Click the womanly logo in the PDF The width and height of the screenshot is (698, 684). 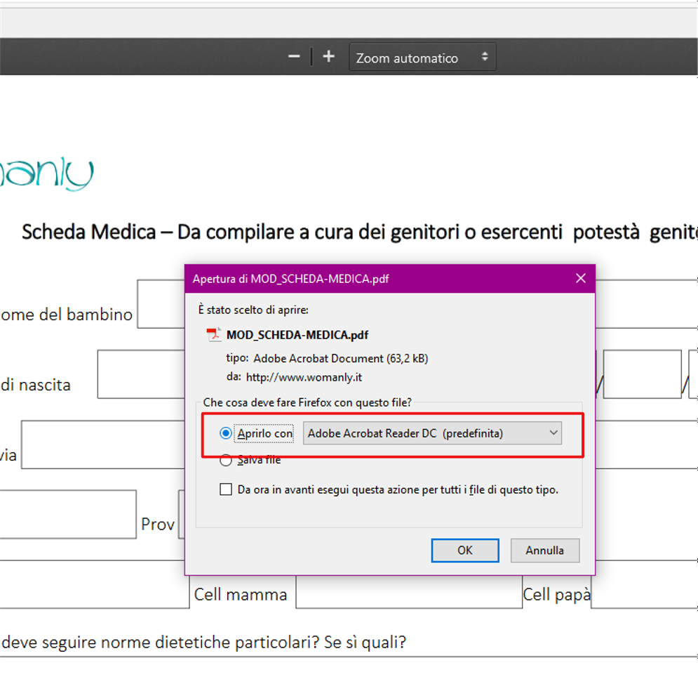pos(46,173)
